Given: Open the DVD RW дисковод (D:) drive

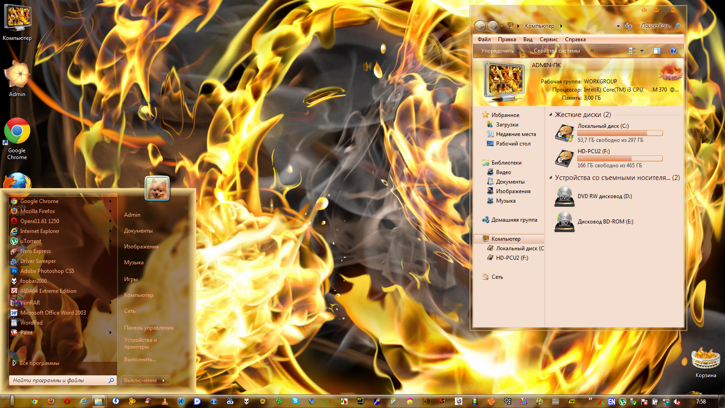Looking at the screenshot, I should point(604,196).
